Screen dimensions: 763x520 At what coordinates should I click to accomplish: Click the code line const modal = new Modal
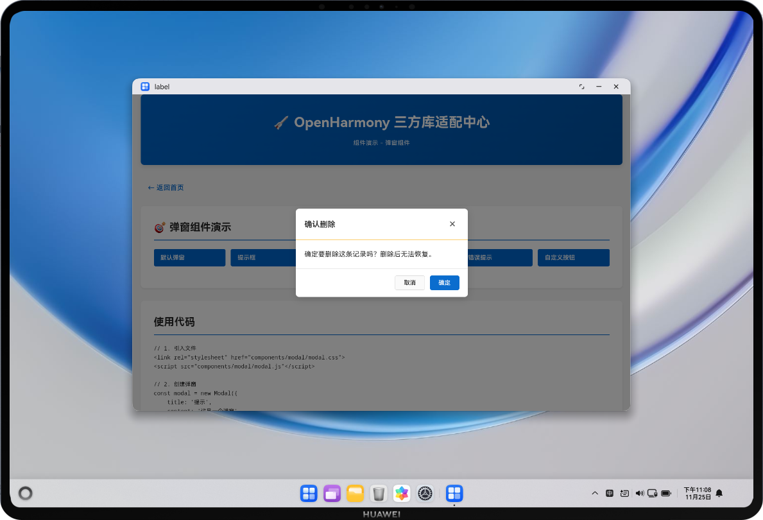tap(196, 393)
